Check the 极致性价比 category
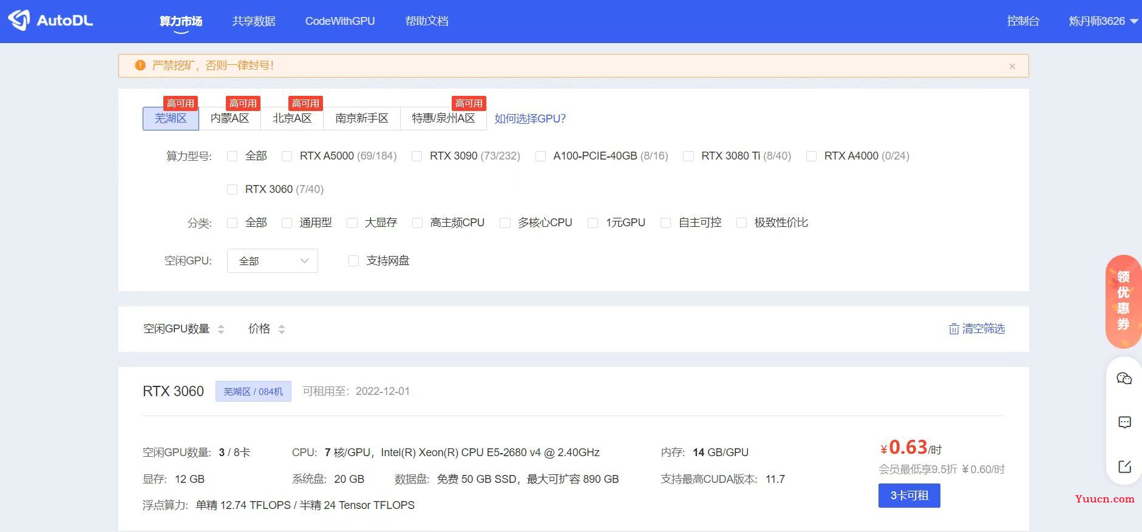The height and width of the screenshot is (532, 1142). coord(741,223)
